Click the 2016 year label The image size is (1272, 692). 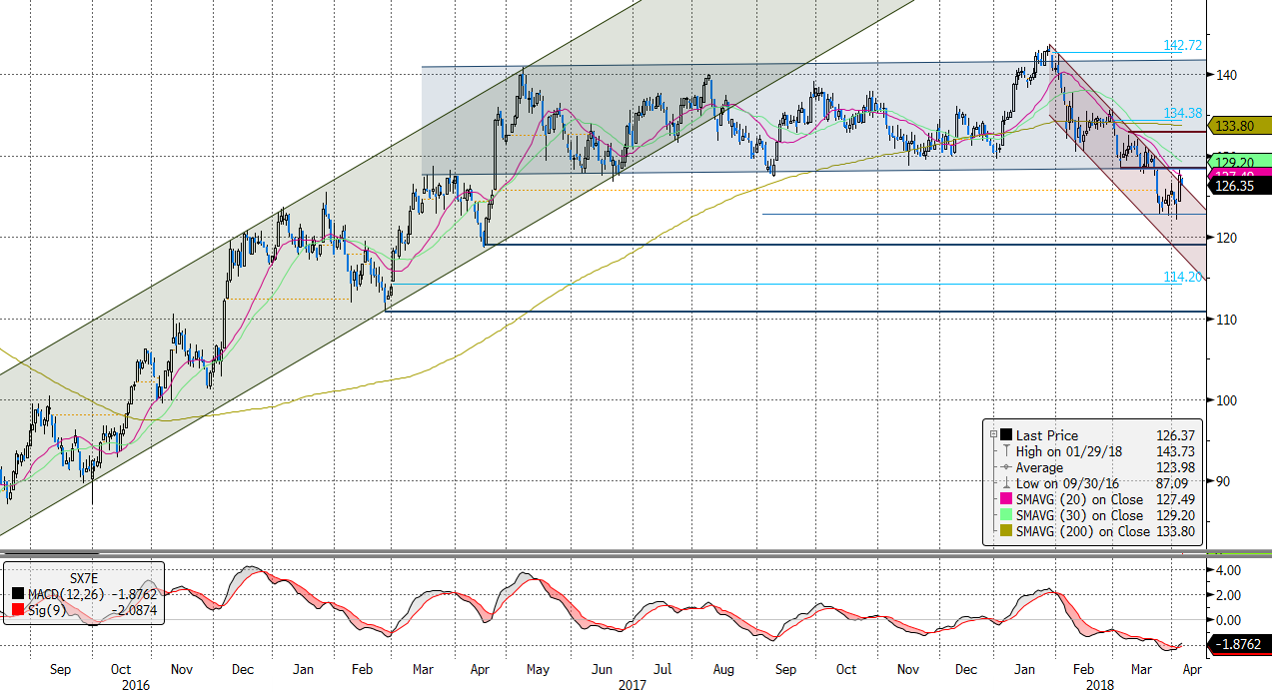136,685
